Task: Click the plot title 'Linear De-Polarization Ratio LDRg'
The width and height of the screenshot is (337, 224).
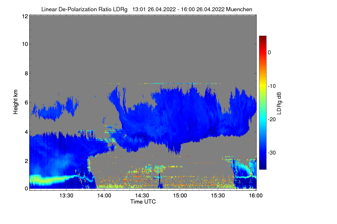Action: pos(84,9)
